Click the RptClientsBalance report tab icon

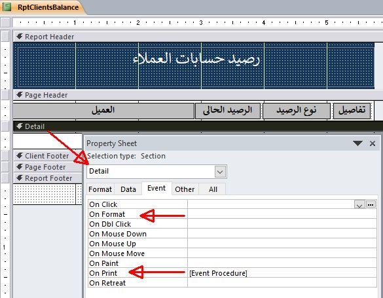coord(7,7)
